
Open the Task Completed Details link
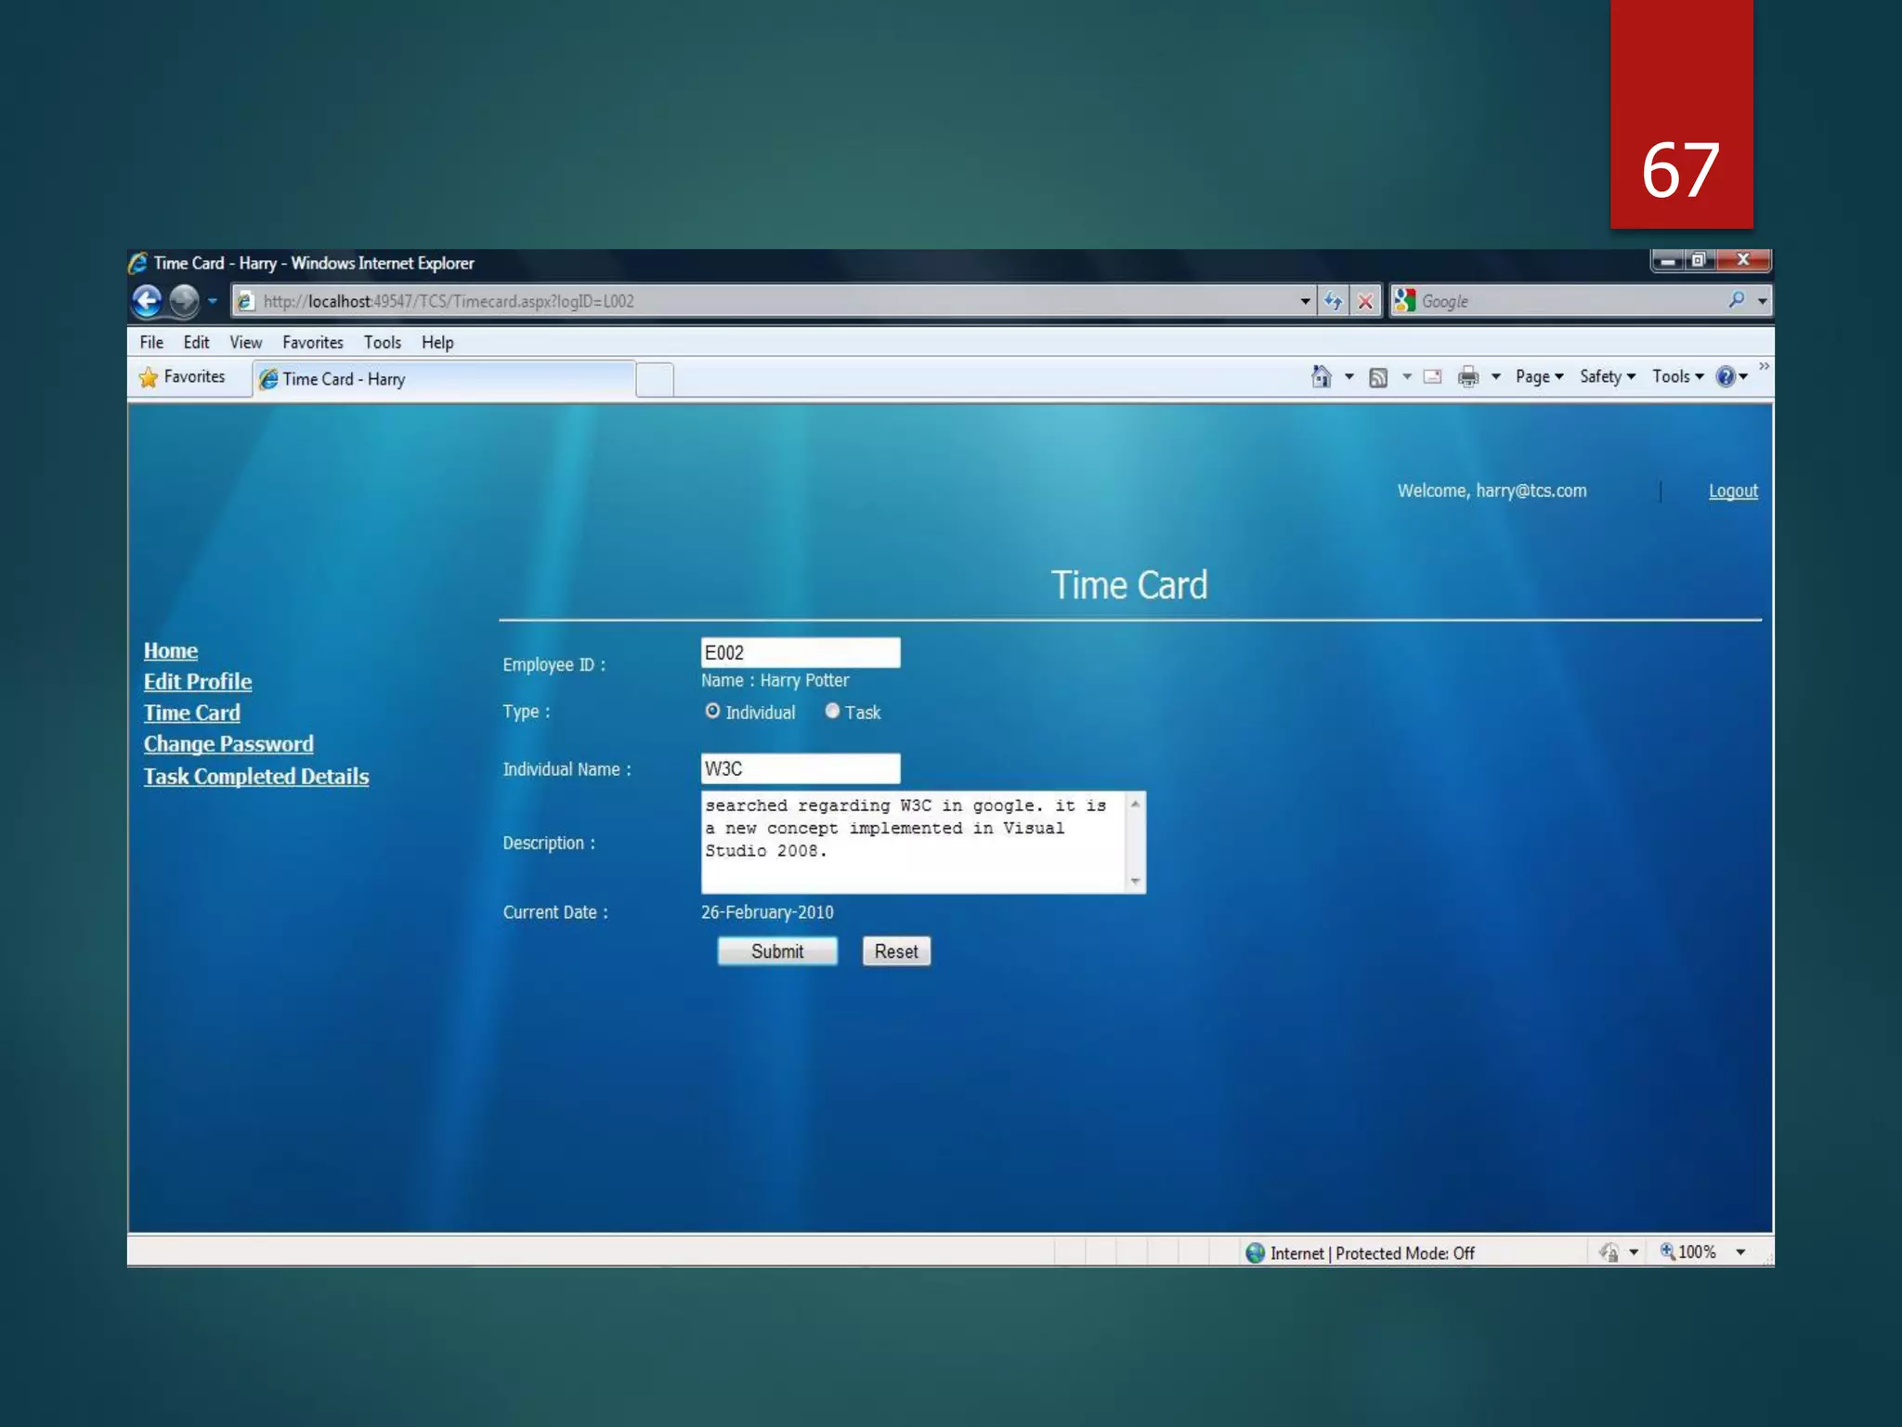[x=256, y=777]
